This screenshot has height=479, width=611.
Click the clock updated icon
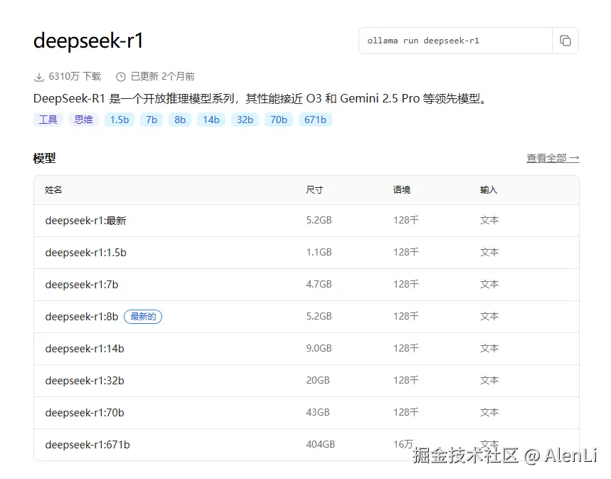click(121, 77)
